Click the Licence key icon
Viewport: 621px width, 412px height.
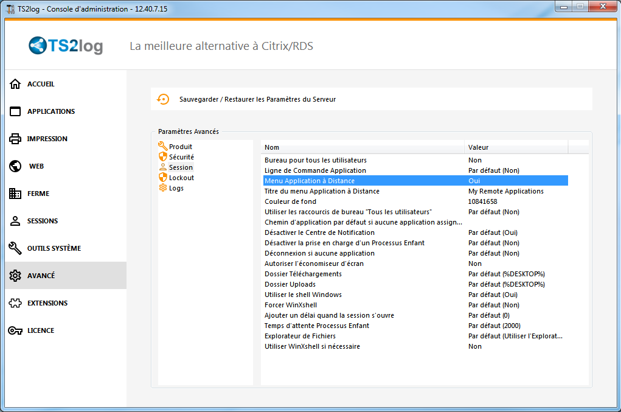15,330
